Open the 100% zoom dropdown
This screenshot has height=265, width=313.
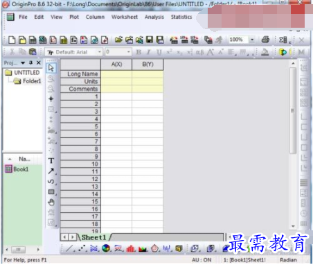(x=252, y=40)
